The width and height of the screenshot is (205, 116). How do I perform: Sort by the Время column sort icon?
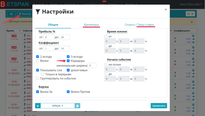pyautogui.click(x=20, y=31)
